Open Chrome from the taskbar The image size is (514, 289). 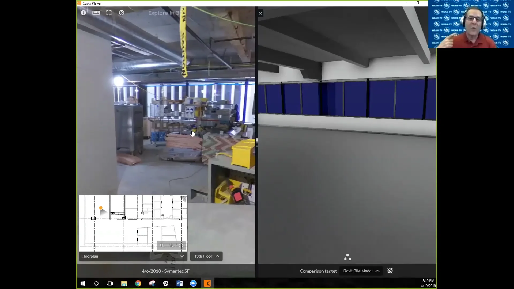(138, 283)
